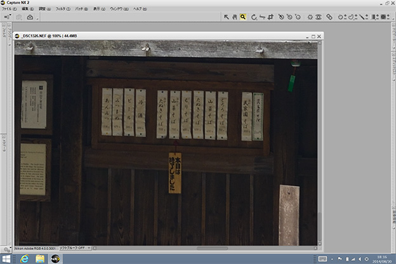This screenshot has height=264, width=396.
Task: Select the Zoom magnifier tool
Action: point(243,17)
